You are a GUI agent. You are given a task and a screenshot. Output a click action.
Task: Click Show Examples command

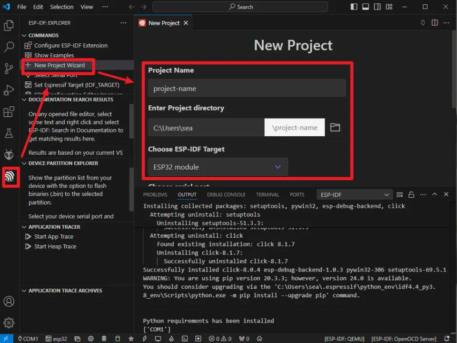coord(54,55)
